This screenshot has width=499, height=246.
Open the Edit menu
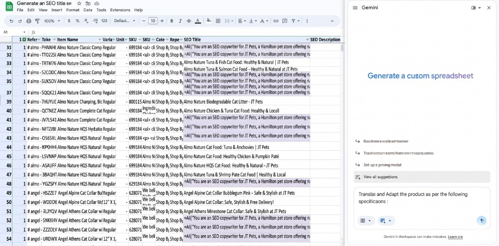click(31, 10)
